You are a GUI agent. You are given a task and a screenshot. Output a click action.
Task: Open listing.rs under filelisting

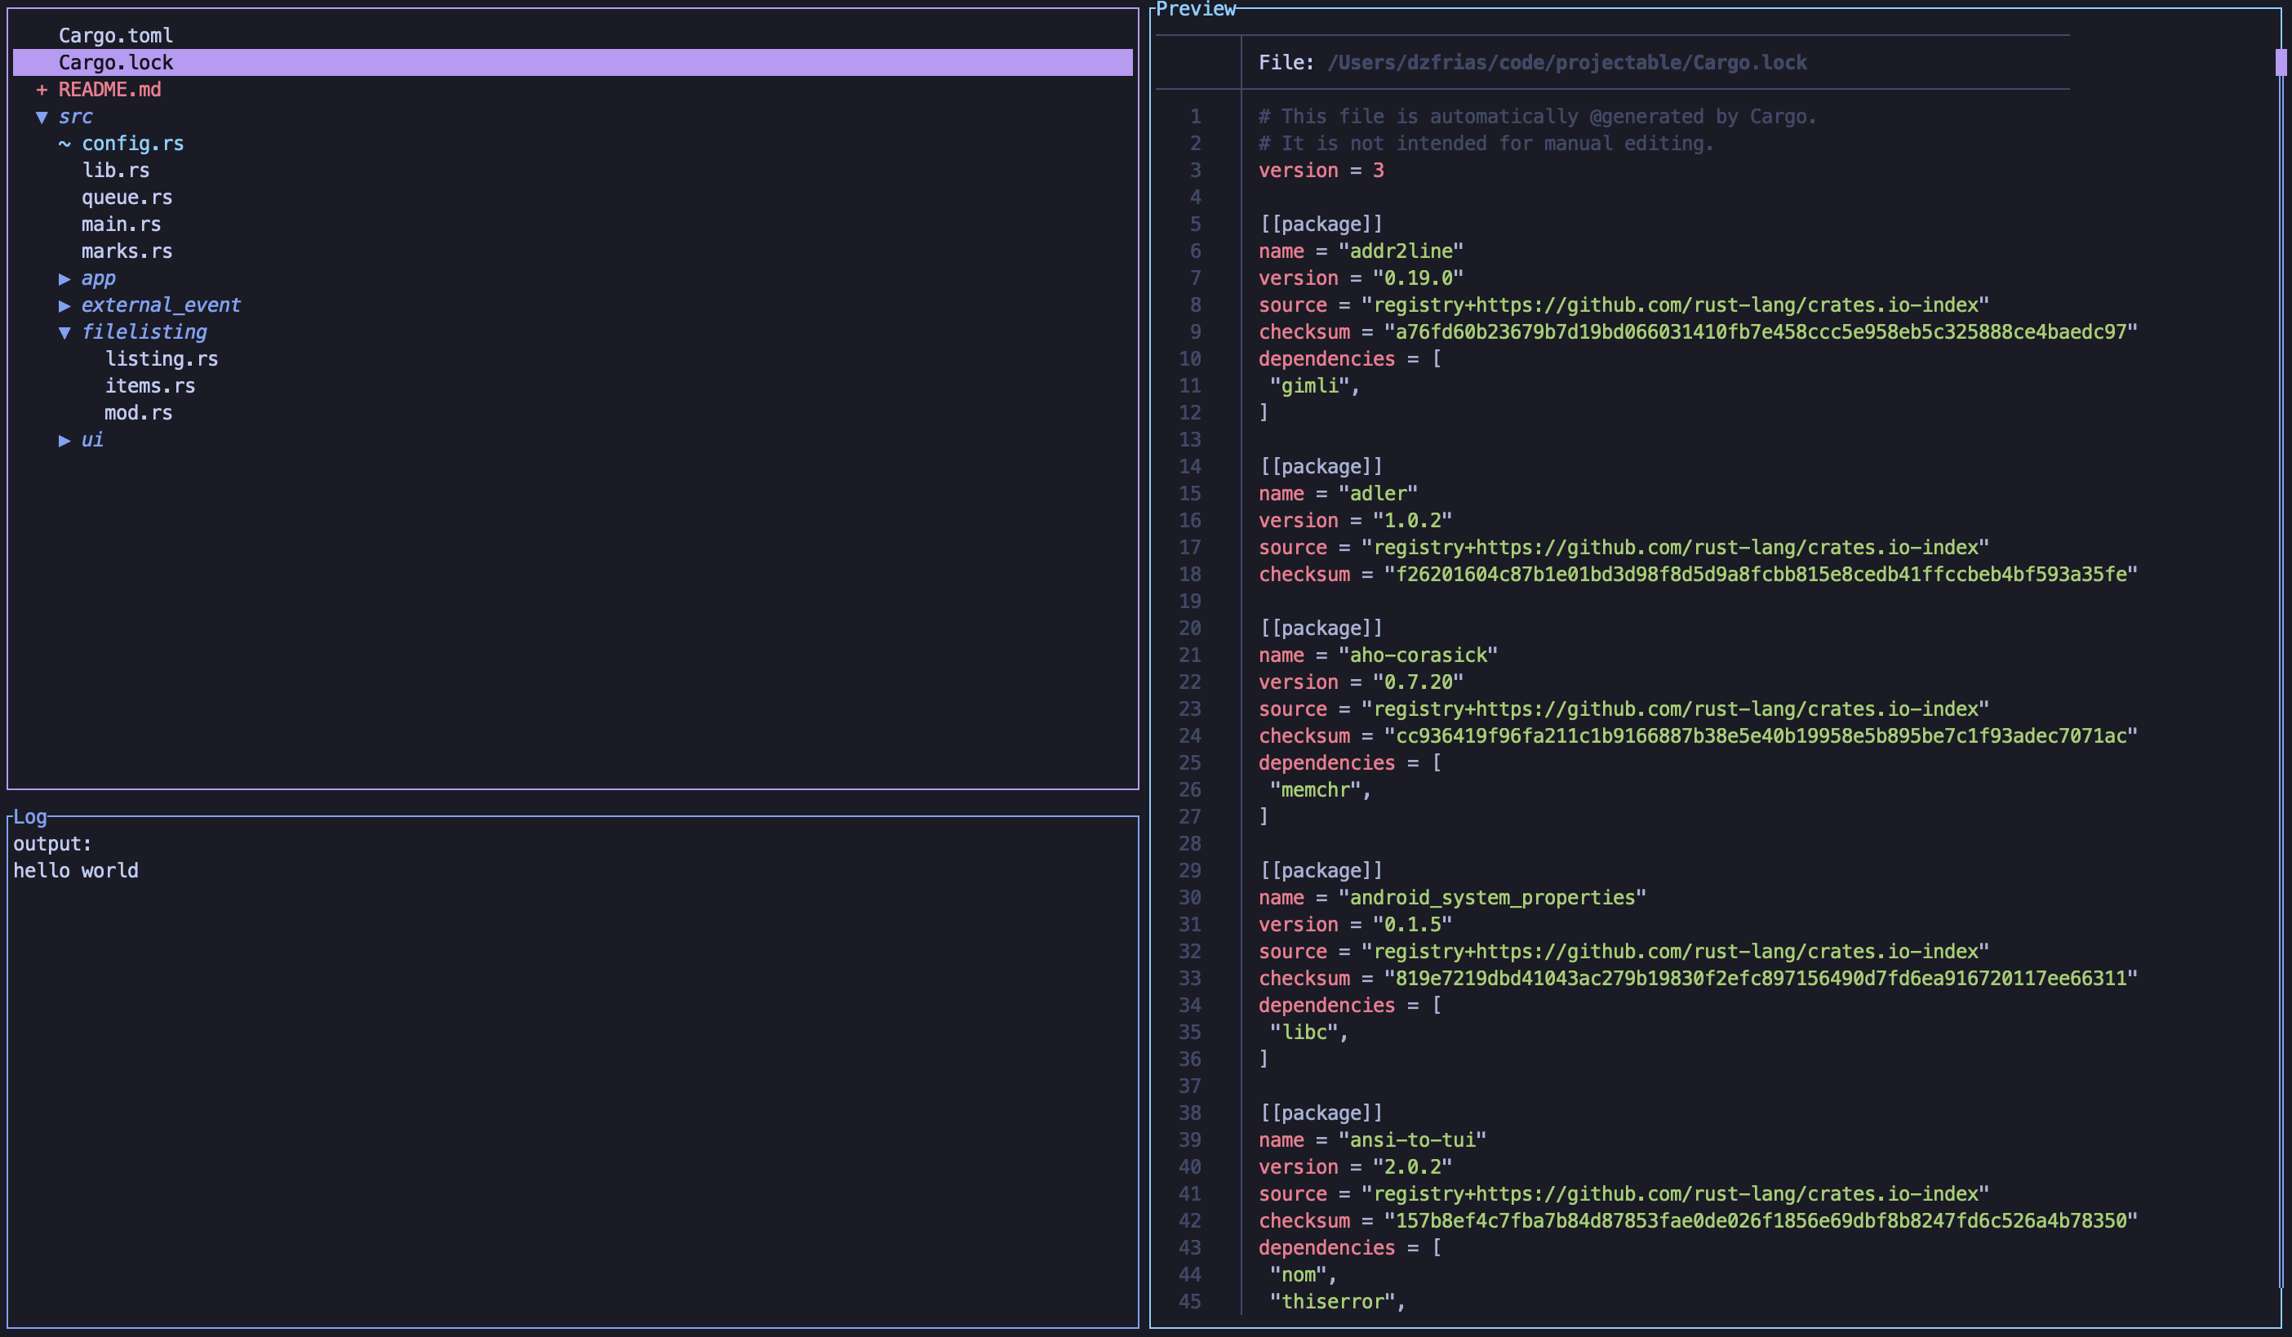[161, 359]
